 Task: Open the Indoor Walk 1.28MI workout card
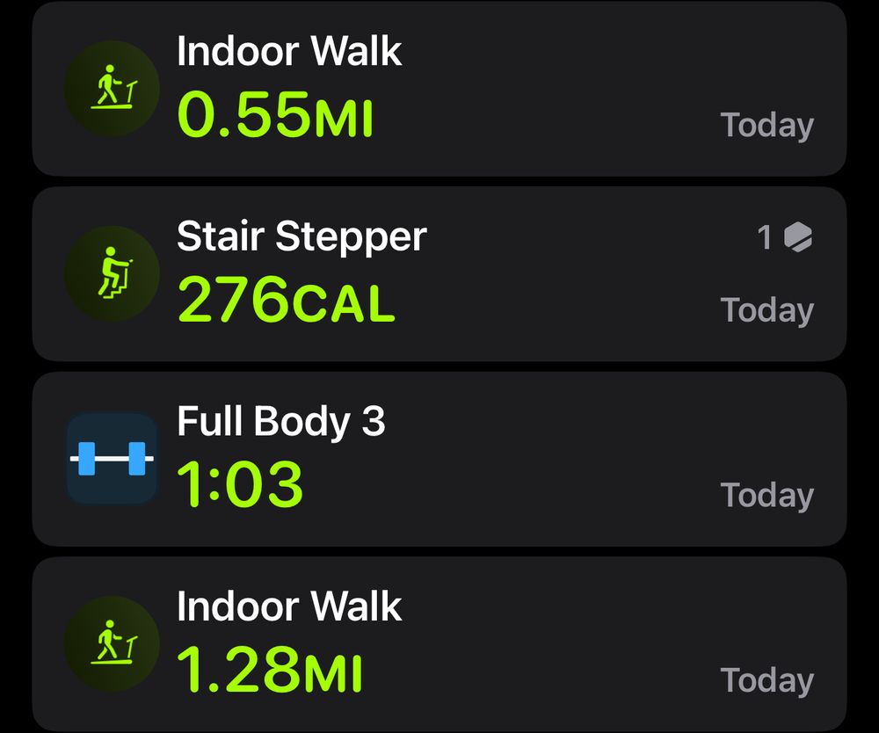click(x=439, y=642)
